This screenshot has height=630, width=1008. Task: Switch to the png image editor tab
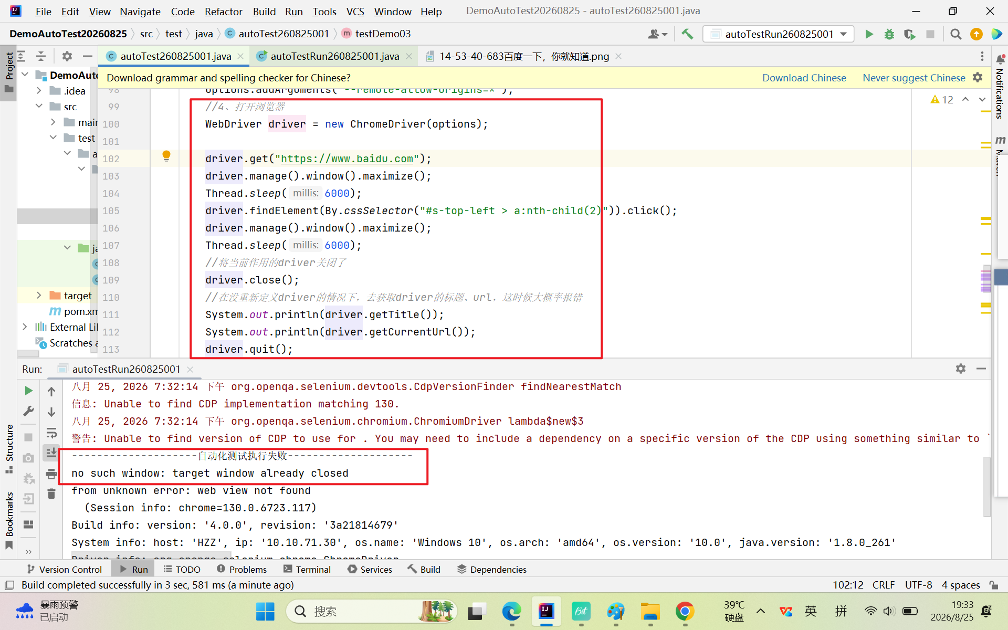[523, 56]
